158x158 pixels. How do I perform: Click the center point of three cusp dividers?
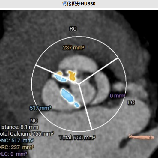coord(79,84)
